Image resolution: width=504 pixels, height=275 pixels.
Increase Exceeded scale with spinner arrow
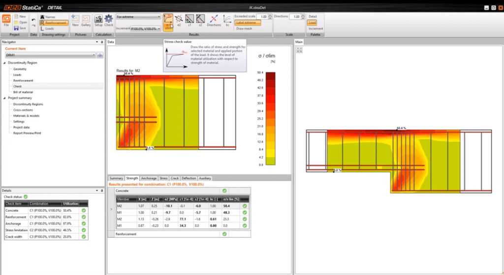270,15
